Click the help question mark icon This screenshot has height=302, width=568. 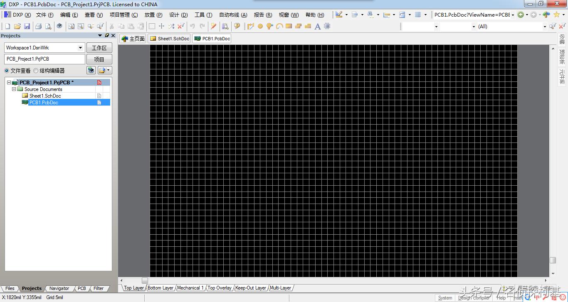[x=237, y=26]
